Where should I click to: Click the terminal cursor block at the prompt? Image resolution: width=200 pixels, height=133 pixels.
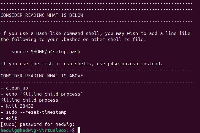click(79, 130)
